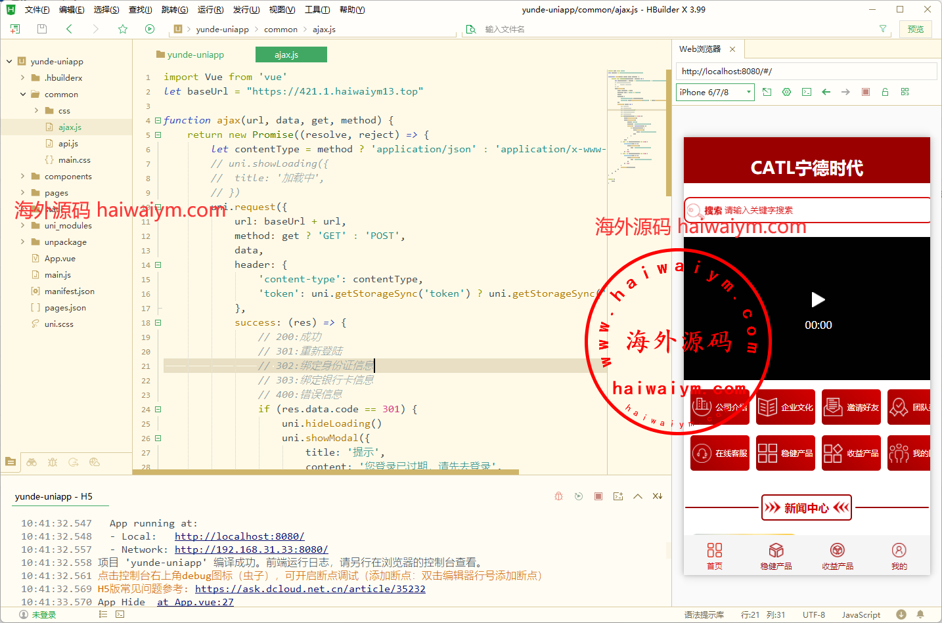Toggle code fold at line 18 success
The image size is (942, 623).
158,323
